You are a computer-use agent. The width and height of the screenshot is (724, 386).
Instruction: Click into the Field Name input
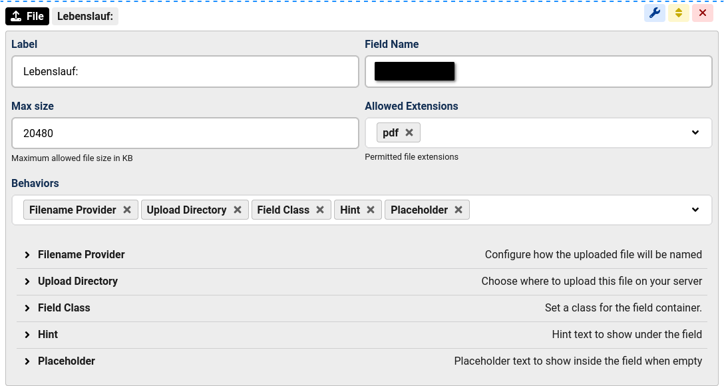click(x=579, y=71)
